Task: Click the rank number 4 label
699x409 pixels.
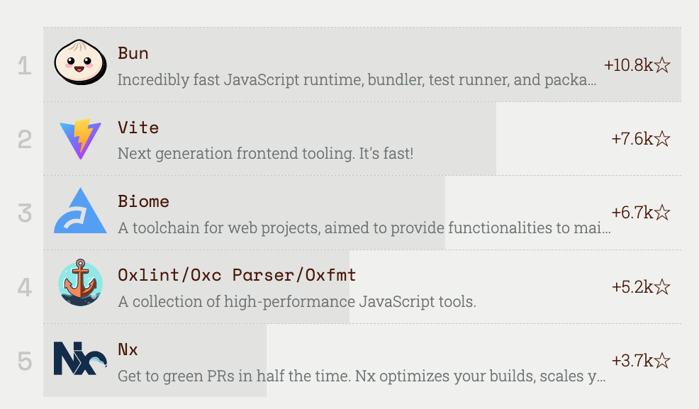Action: coord(25,287)
